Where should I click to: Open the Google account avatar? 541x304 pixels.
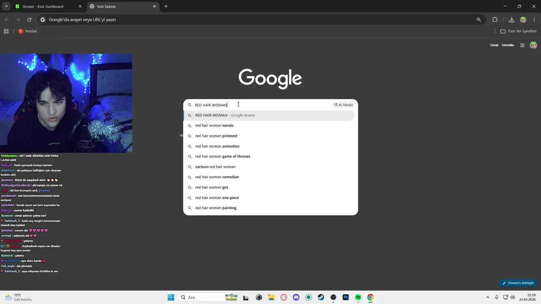click(533, 45)
